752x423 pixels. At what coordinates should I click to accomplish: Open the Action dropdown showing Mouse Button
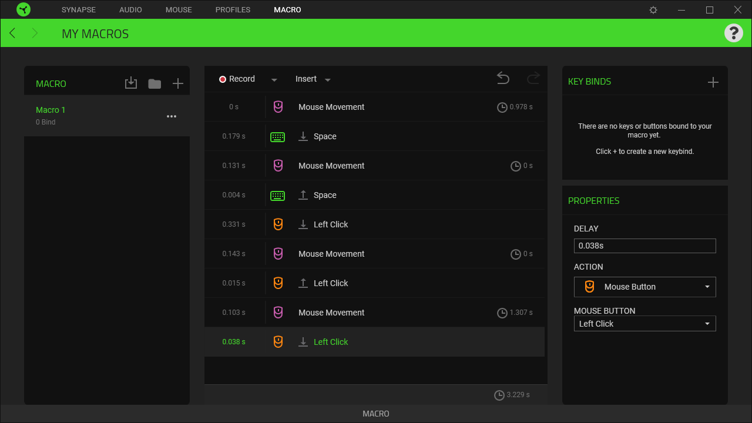(x=644, y=287)
